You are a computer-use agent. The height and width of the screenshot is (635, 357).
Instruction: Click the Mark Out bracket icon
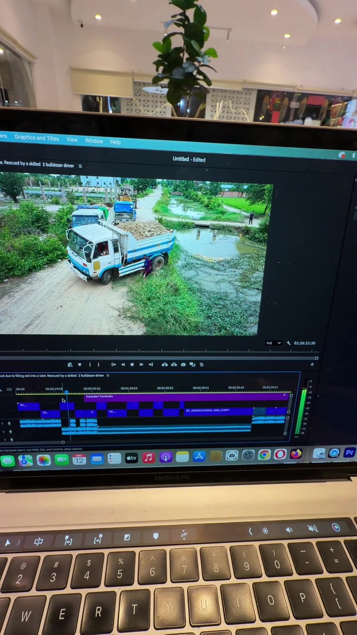(x=99, y=364)
